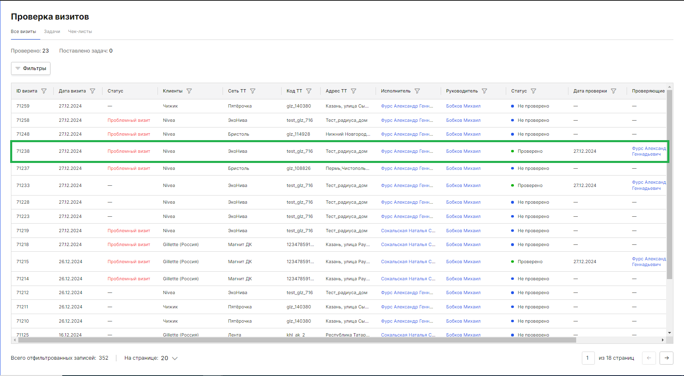Go to next page arrow

pos(667,358)
